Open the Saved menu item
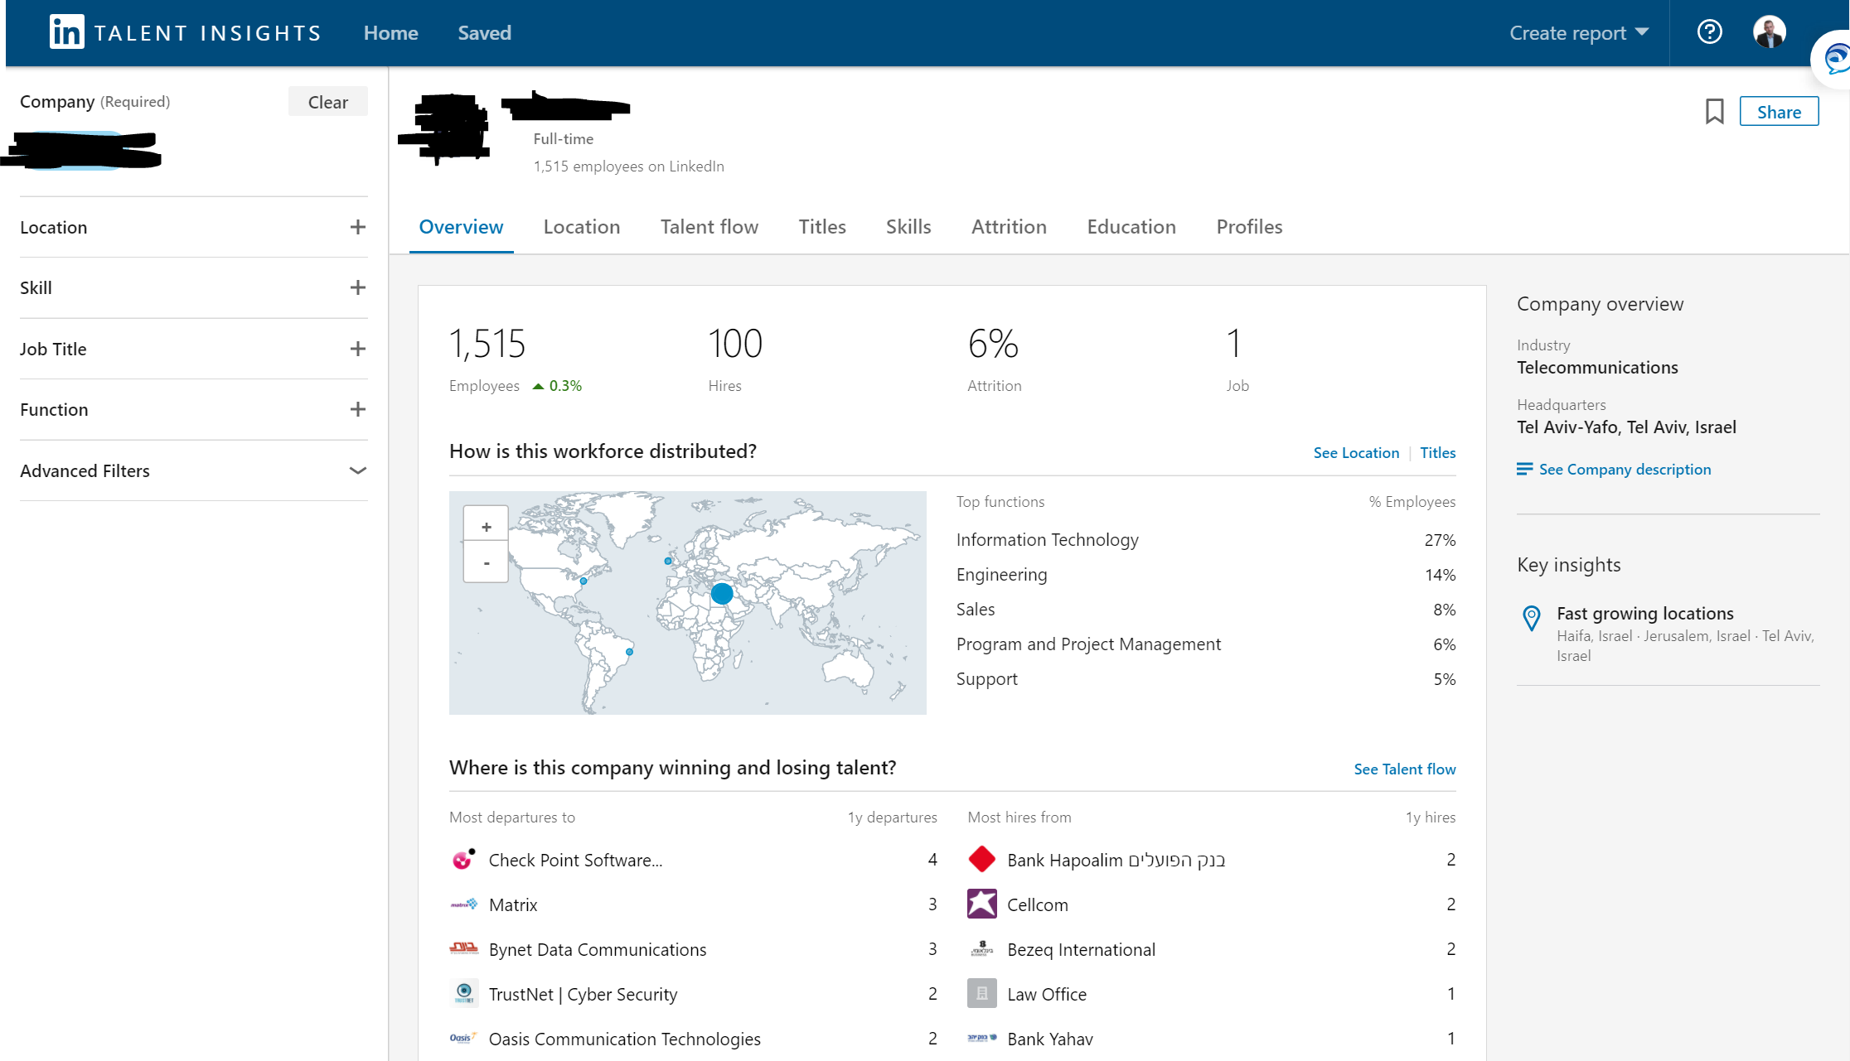This screenshot has width=1850, height=1061. click(484, 33)
